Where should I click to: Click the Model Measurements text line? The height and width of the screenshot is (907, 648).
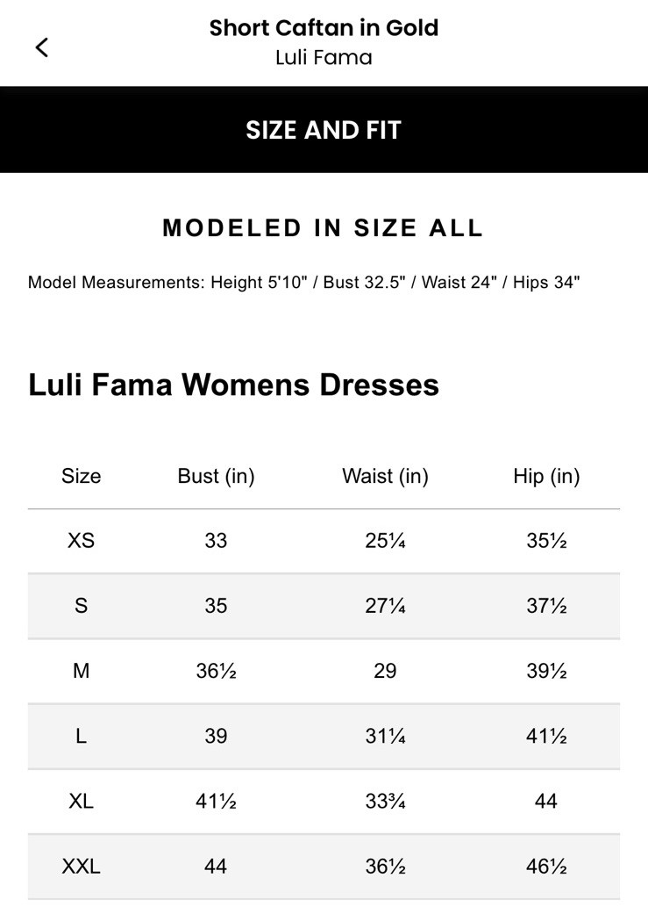[x=304, y=283]
